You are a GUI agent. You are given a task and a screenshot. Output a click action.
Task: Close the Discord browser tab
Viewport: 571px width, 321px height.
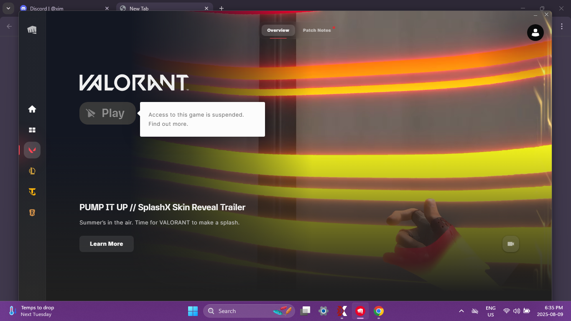107,8
